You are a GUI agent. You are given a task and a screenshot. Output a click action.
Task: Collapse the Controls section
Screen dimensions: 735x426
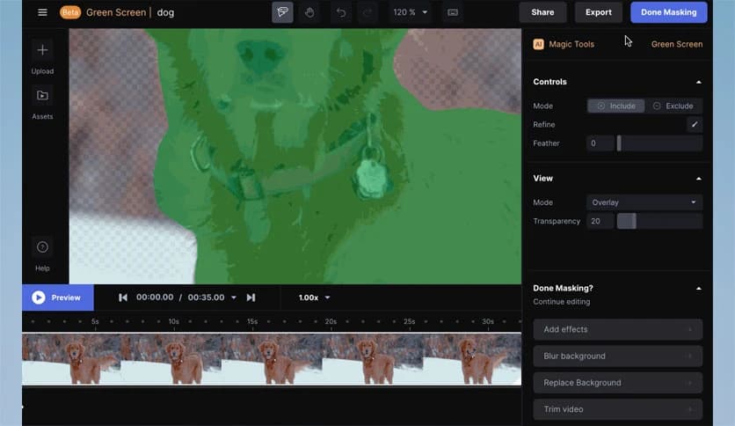pyautogui.click(x=698, y=82)
